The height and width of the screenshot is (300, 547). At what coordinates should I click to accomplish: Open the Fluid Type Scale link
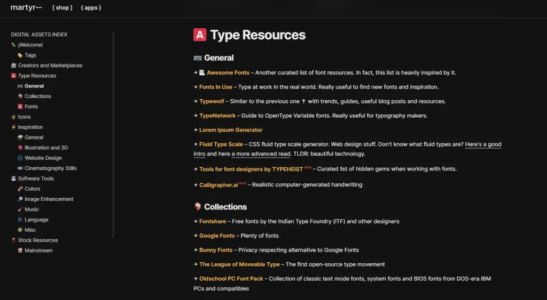tap(221, 144)
